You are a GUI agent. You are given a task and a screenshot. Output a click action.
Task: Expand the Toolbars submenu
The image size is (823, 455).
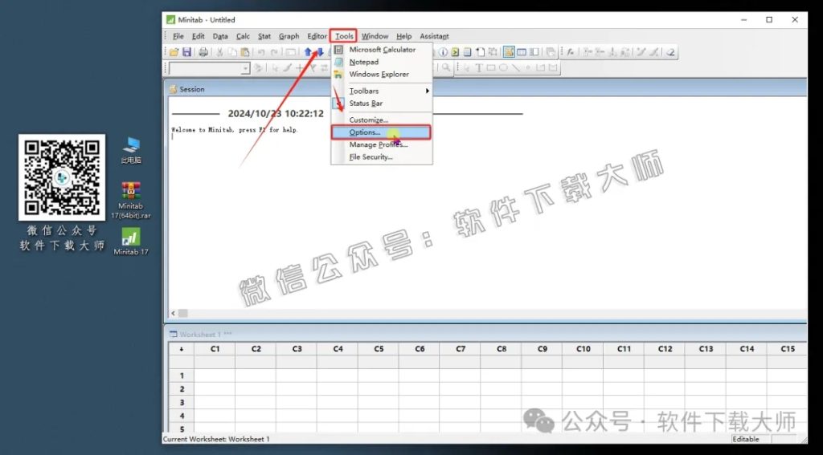(x=382, y=91)
